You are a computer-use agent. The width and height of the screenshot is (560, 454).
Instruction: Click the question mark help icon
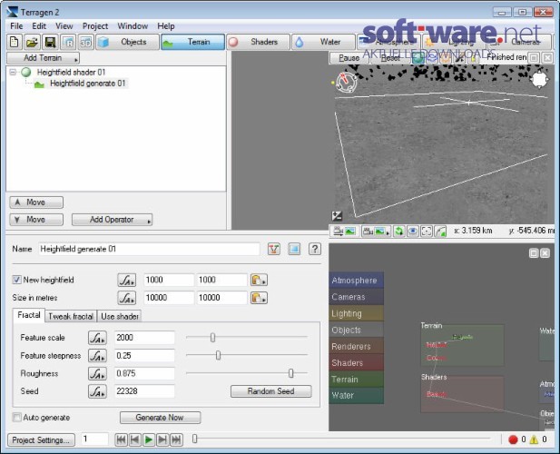(315, 249)
